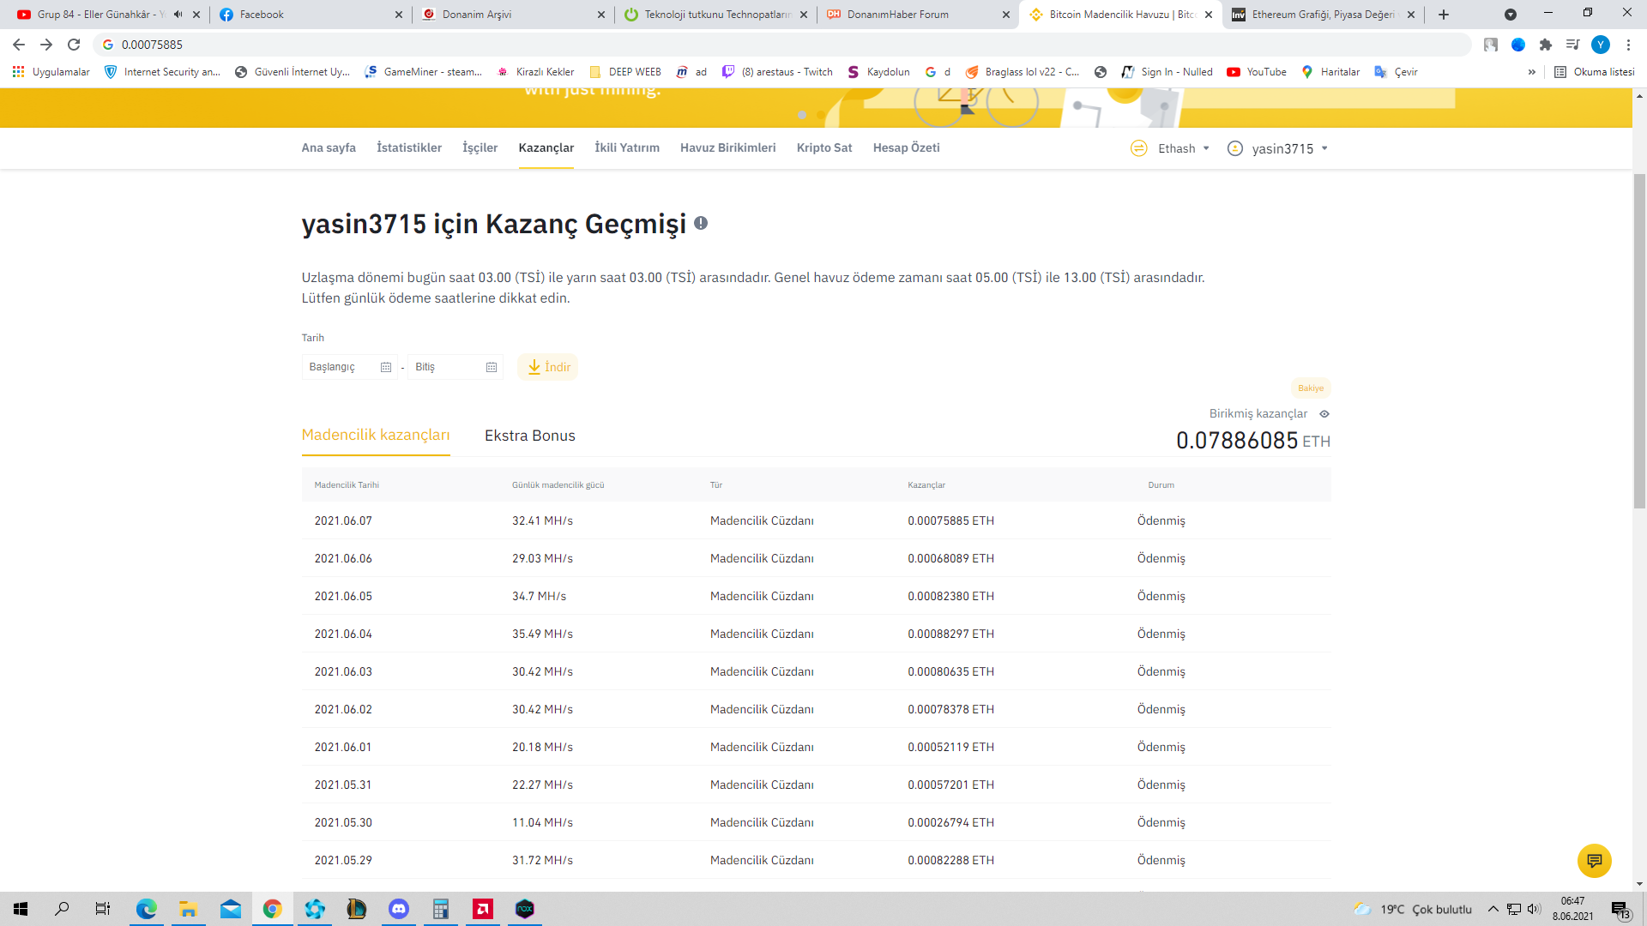Reload the current page

point(74,45)
